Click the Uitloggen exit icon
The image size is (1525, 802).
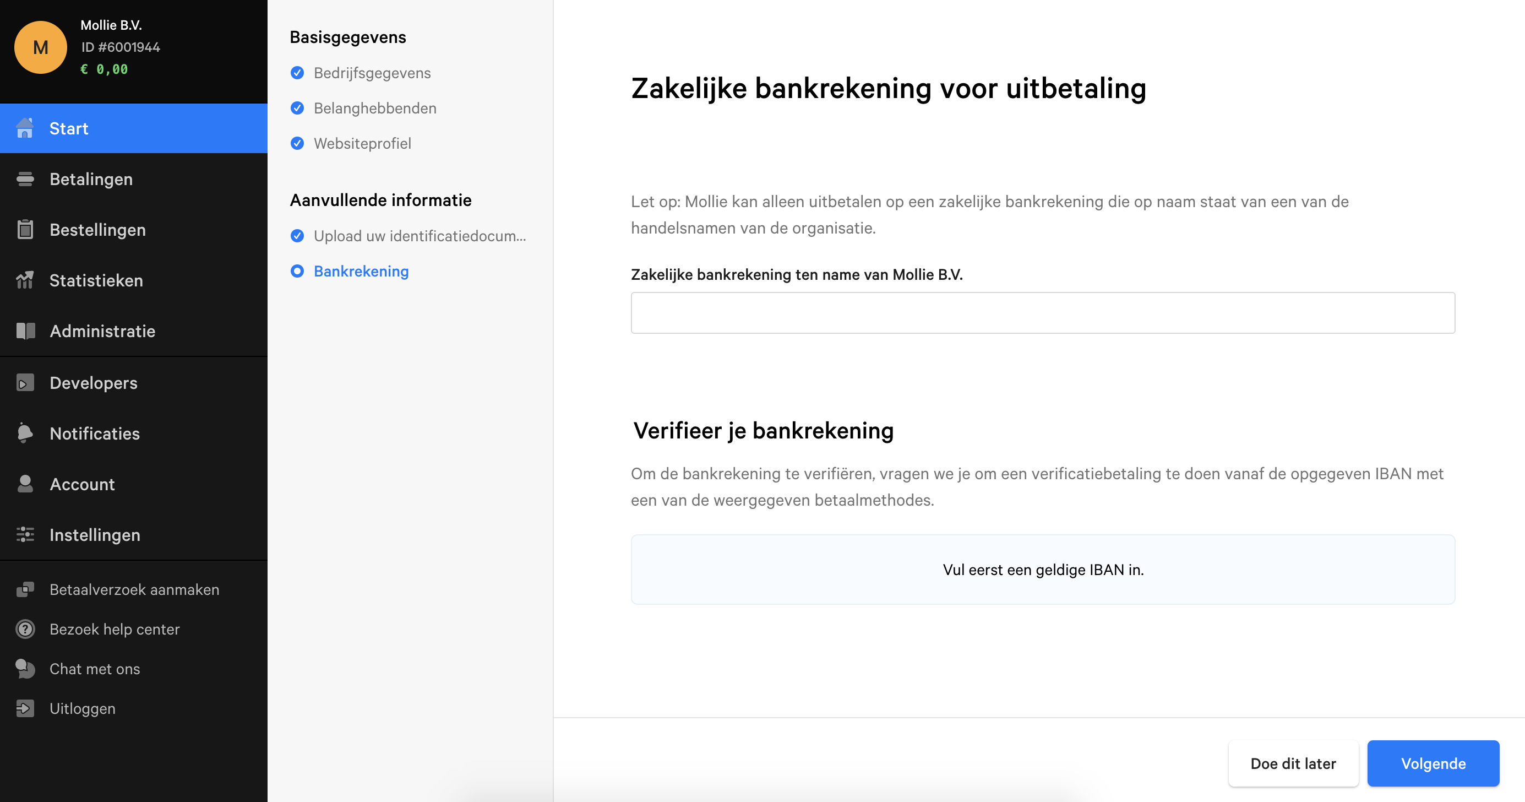(25, 708)
